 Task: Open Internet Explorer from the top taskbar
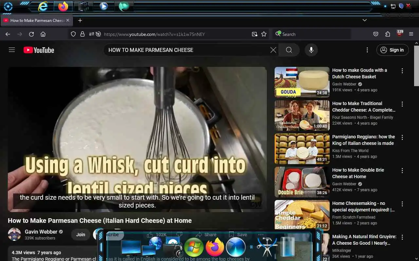pos(43,6)
